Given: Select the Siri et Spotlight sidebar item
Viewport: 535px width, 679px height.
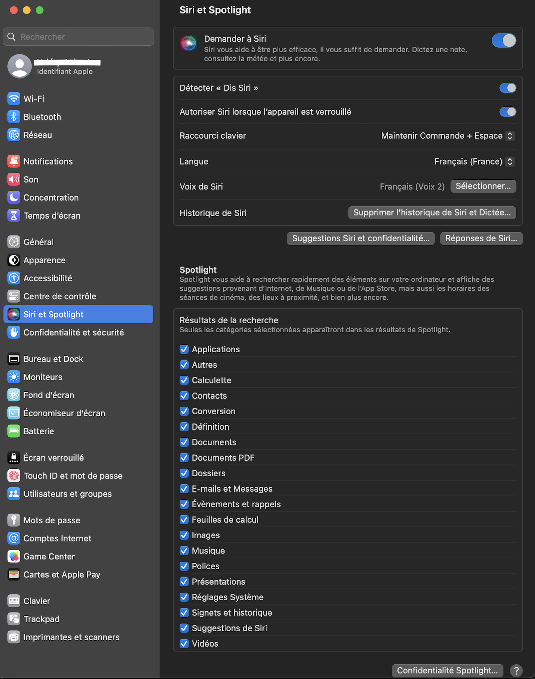Looking at the screenshot, I should pyautogui.click(x=78, y=314).
